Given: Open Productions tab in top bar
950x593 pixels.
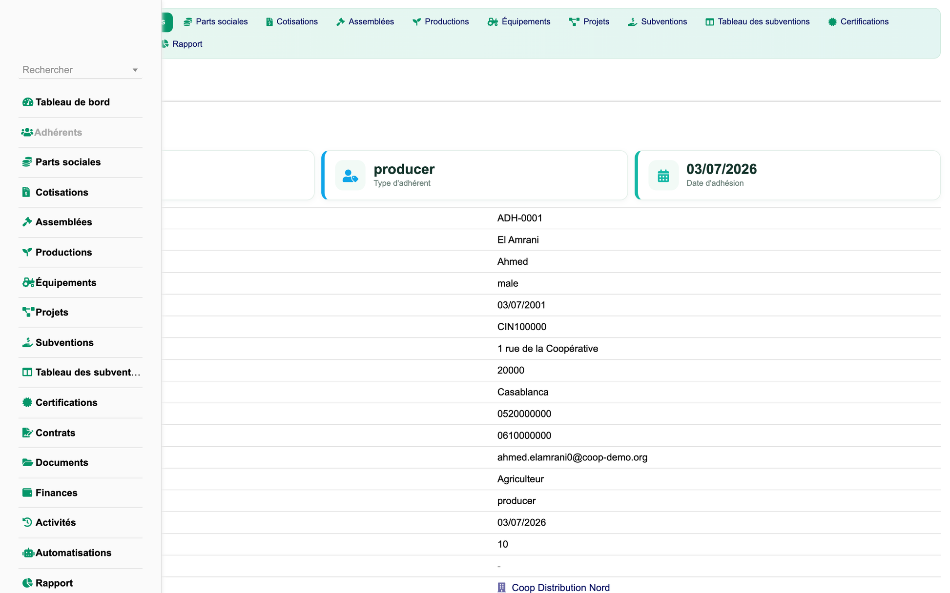Looking at the screenshot, I should point(440,22).
